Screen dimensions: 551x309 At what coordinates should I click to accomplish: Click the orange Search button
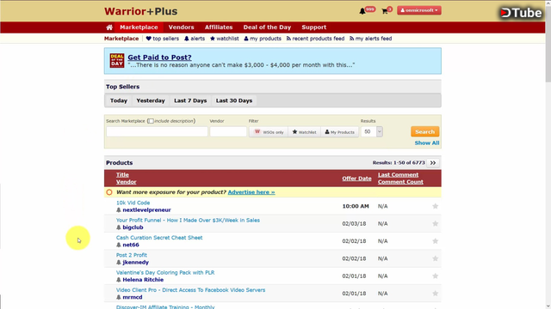pyautogui.click(x=424, y=131)
